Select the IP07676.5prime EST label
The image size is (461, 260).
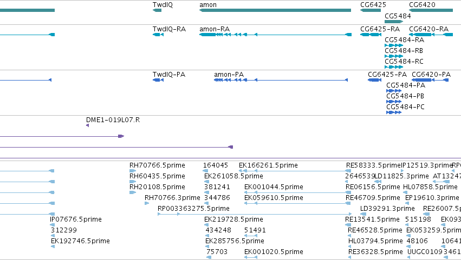click(75, 219)
